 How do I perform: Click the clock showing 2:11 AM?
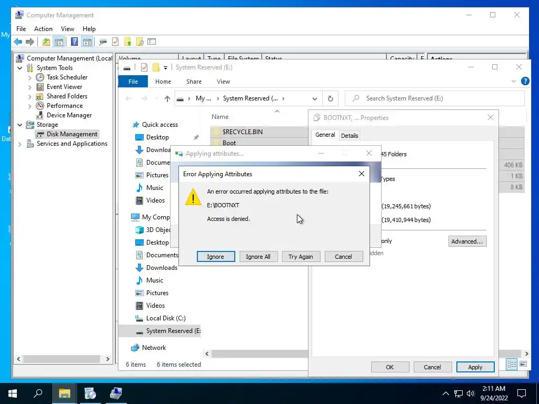(494, 389)
